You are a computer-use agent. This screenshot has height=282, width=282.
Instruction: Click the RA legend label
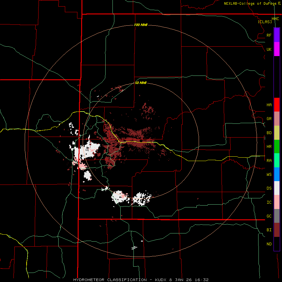coord(269,161)
